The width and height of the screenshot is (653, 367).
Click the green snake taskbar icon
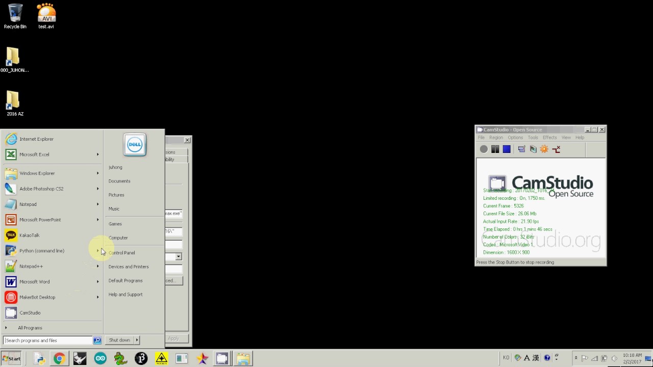pos(121,359)
